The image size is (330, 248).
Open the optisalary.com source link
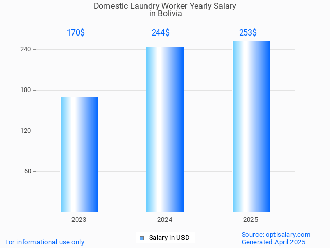tap(276, 234)
